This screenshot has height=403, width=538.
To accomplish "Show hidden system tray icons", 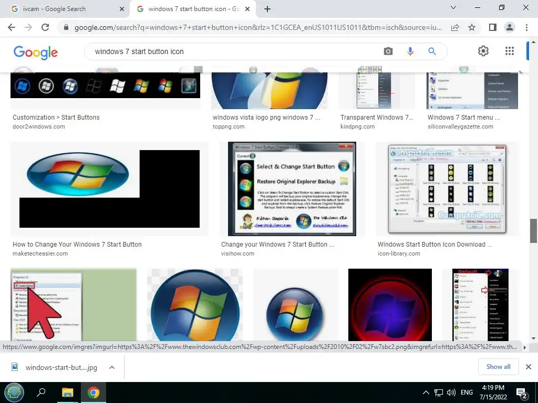I will 426,393.
